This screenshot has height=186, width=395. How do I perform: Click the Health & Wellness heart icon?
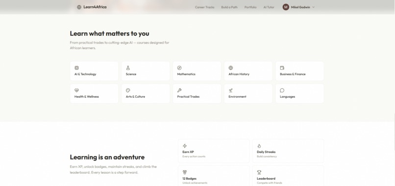coord(76,90)
